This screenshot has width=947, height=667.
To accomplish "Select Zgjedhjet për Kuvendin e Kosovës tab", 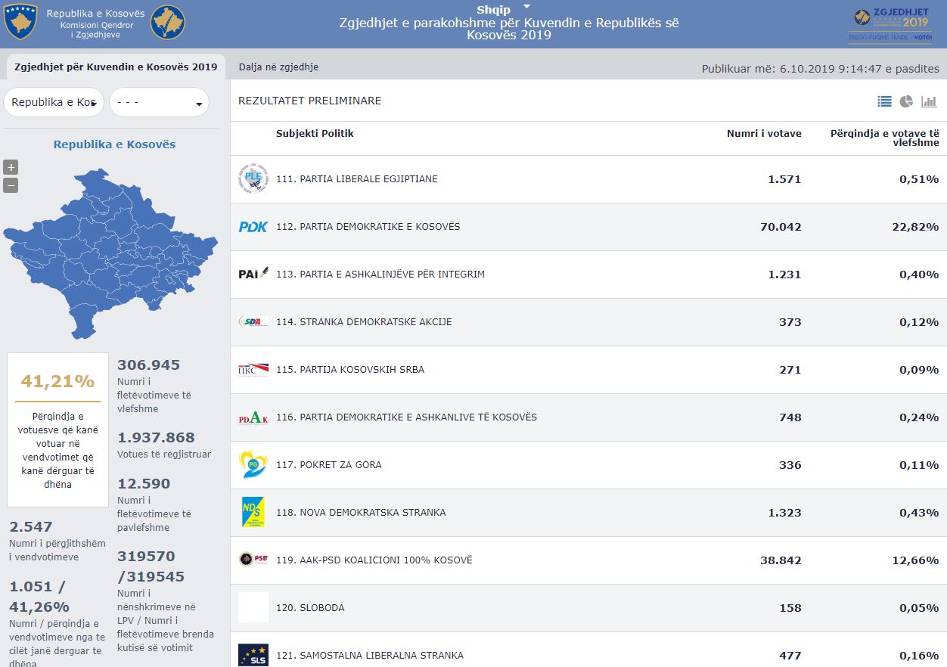I will (116, 67).
